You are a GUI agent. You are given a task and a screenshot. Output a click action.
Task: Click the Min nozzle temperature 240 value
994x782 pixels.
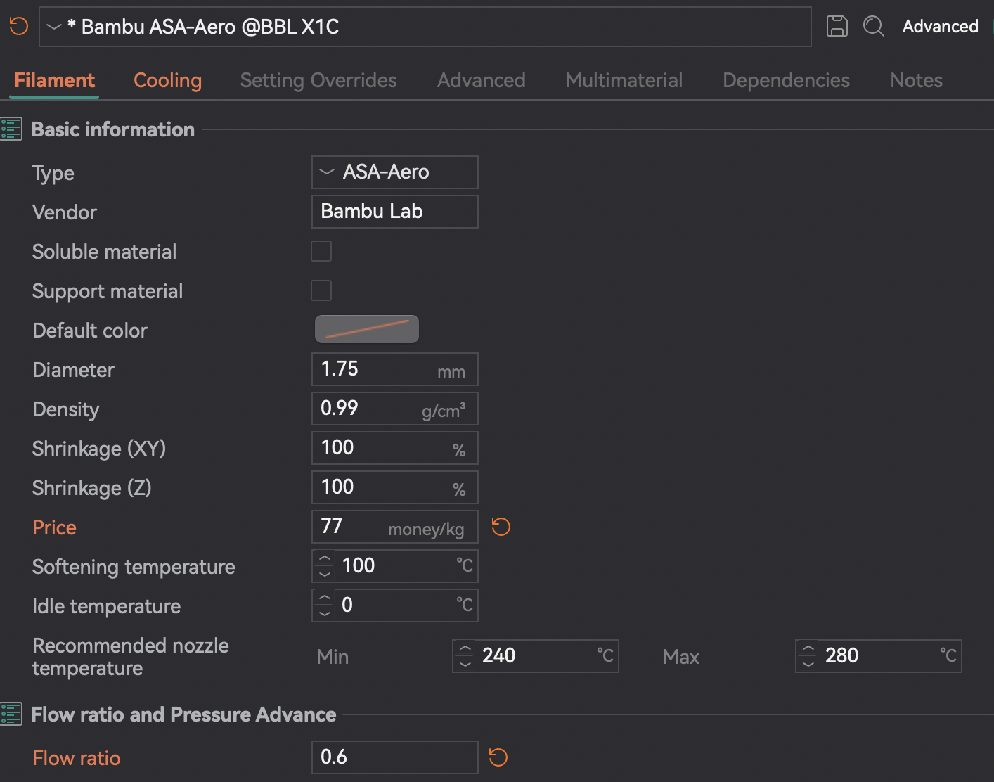(x=499, y=655)
